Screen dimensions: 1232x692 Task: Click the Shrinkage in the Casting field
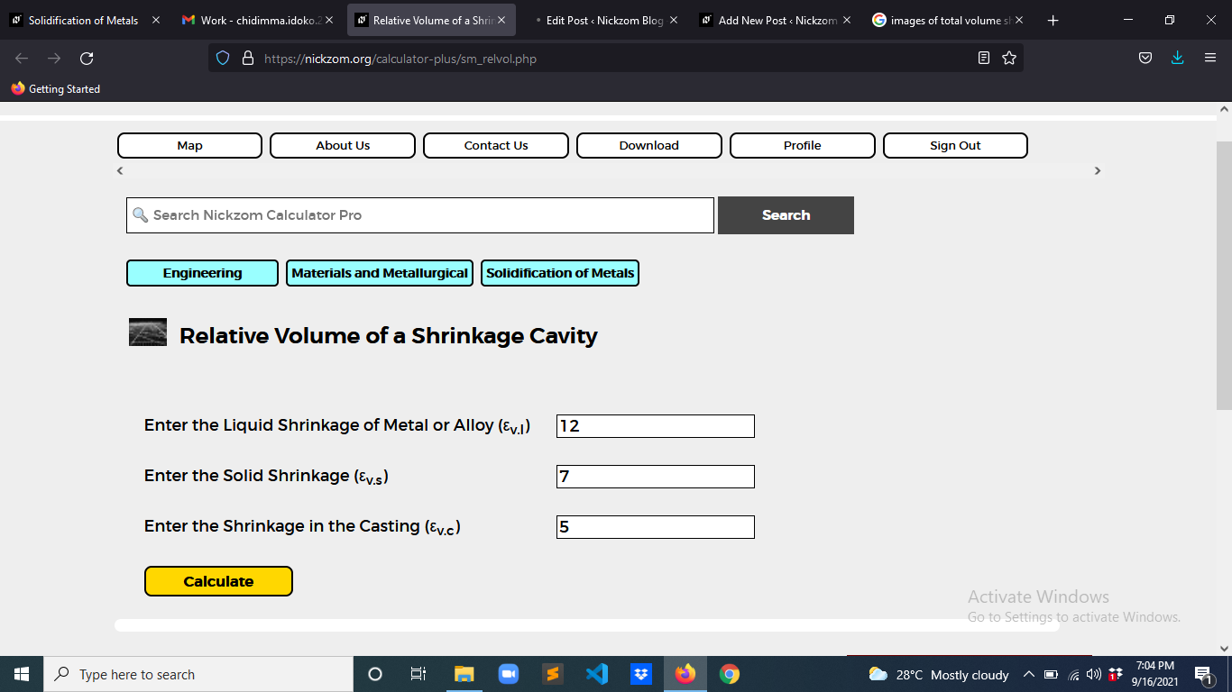(656, 527)
